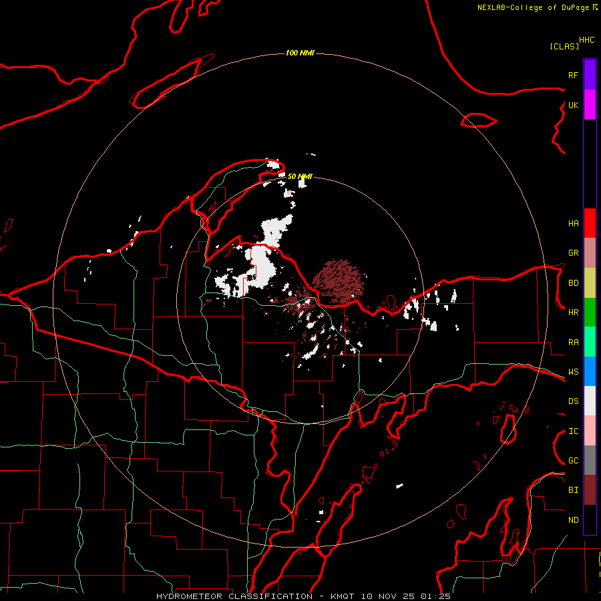The image size is (601, 601).
Task: Click the 01:25 timestamp
Action: pyautogui.click(x=435, y=596)
